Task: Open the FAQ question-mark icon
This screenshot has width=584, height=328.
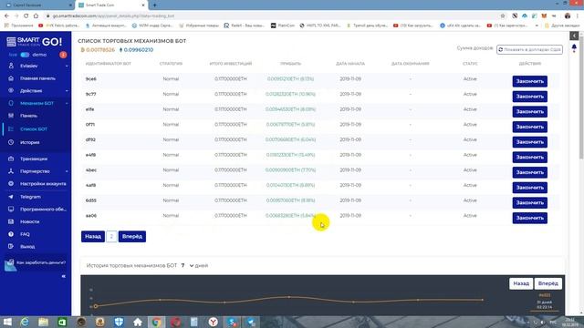Action: 11,234
